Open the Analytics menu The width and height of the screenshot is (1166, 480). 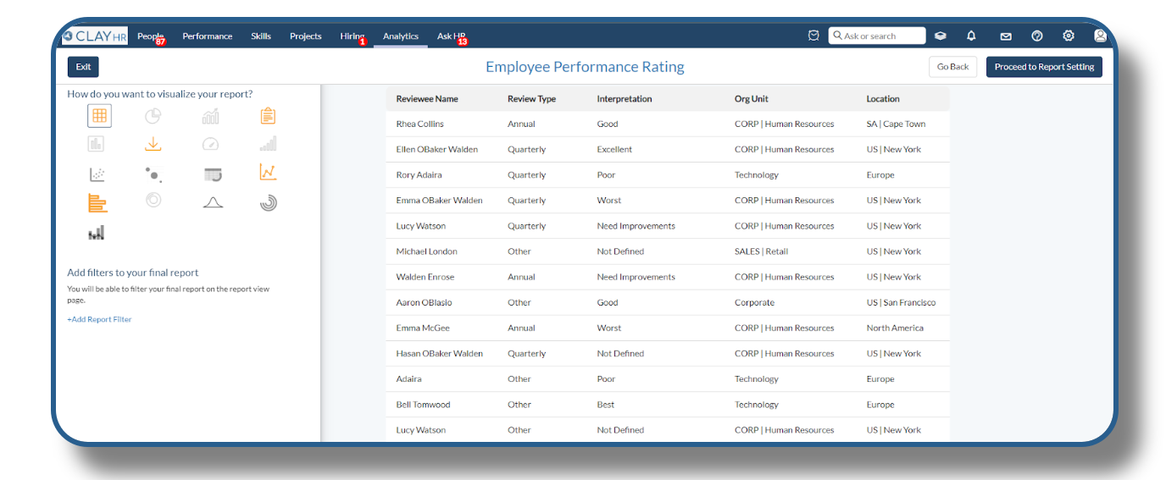point(401,36)
